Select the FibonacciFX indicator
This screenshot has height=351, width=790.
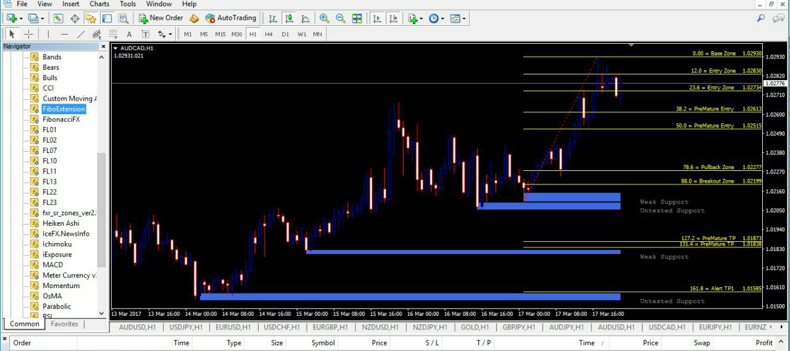pyautogui.click(x=60, y=120)
